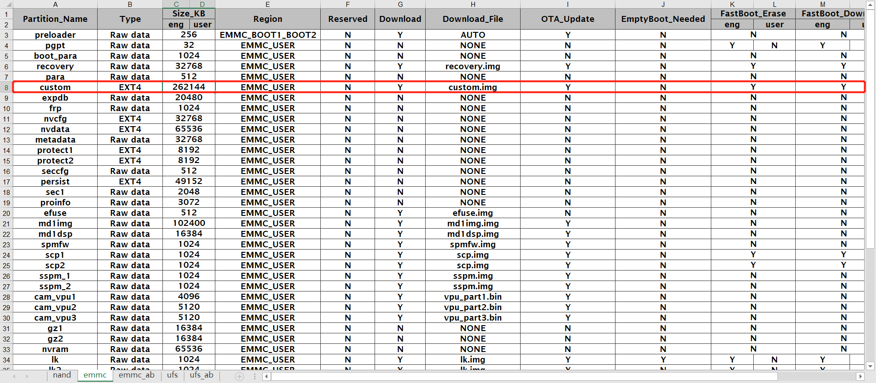
Task: Select the vpu_part3.bin cell
Action: (x=473, y=318)
